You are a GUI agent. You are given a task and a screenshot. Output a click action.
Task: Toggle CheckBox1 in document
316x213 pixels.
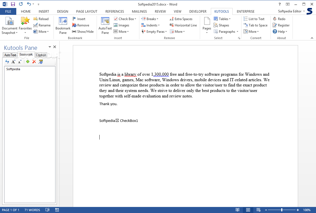click(x=117, y=121)
